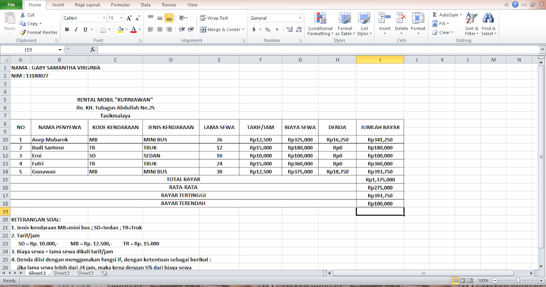
Task: Toggle underline formatting
Action: 84,29
